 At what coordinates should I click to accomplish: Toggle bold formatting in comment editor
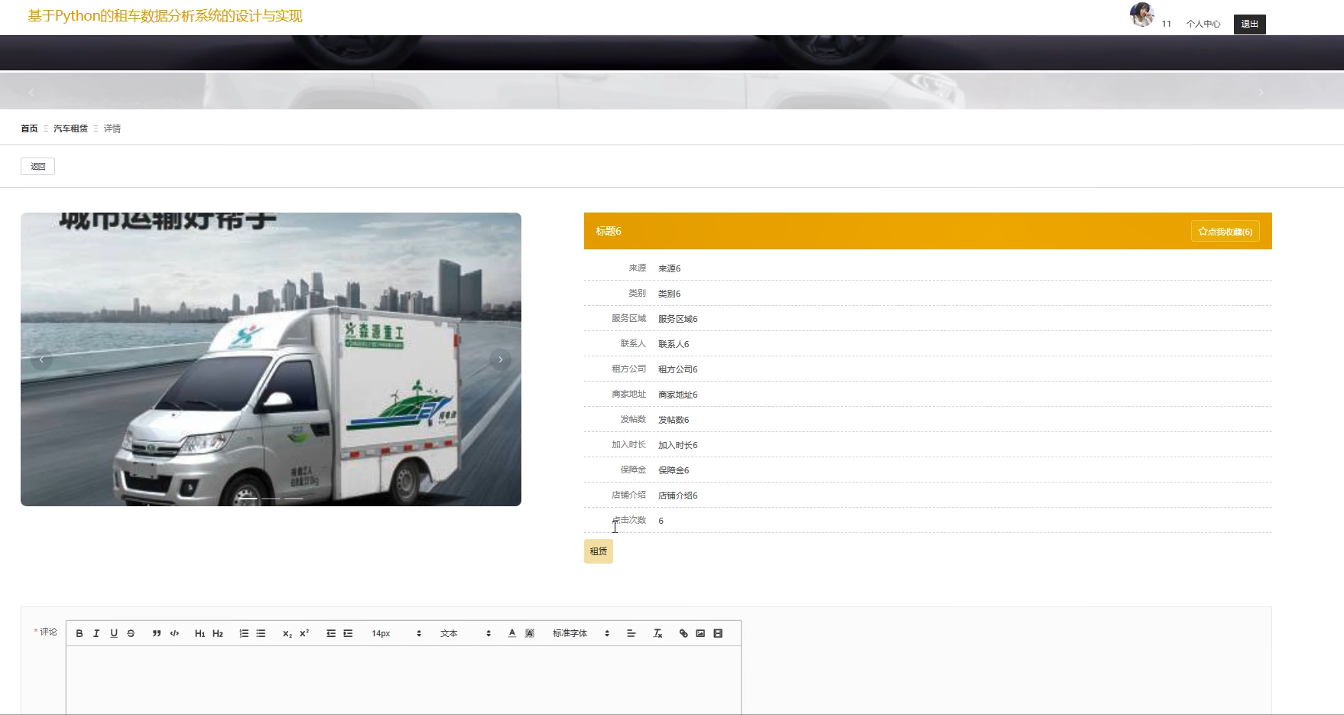80,633
